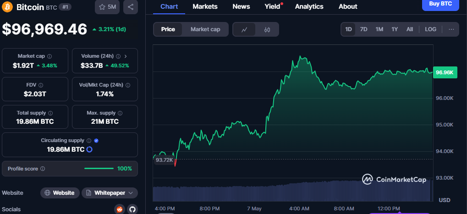Show info icon for FDV
Viewport: 467px width, 214px height.
pyautogui.click(x=41, y=85)
